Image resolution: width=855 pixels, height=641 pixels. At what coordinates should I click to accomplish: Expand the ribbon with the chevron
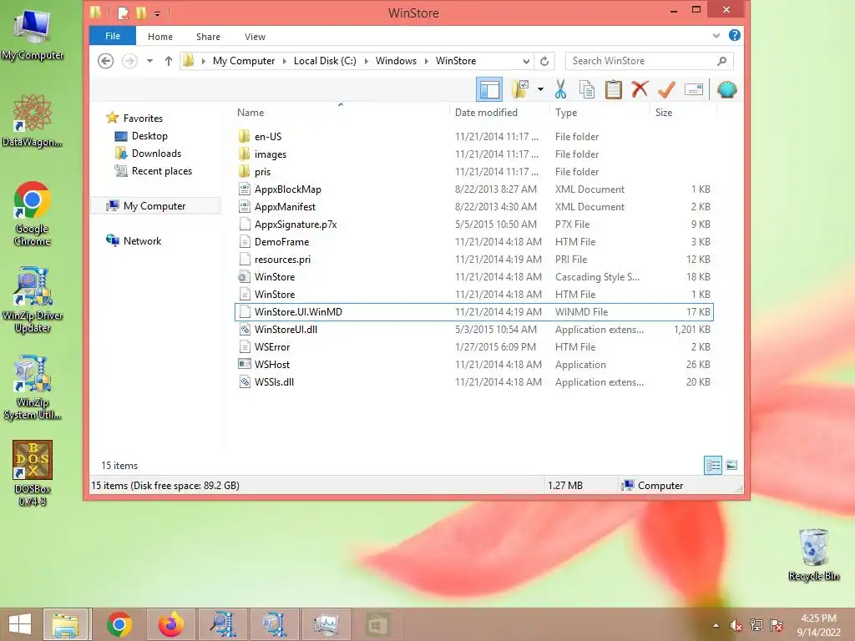[x=716, y=36]
